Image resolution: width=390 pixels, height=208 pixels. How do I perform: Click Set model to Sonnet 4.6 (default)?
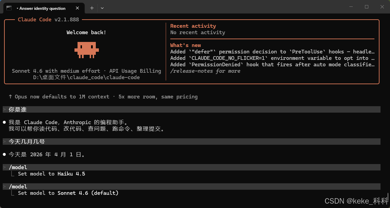(x=68, y=193)
